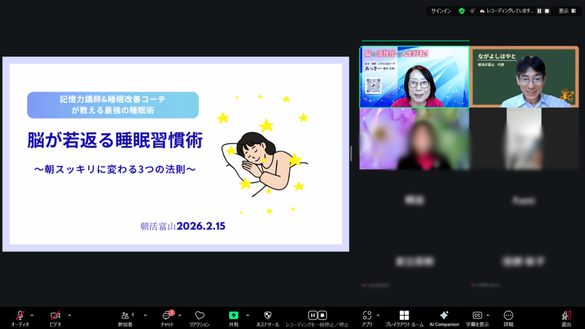This screenshot has width=585, height=329.
Task: Open the 参加者 participants panel
Action: (125, 315)
